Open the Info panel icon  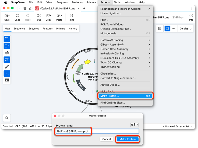[191, 16]
